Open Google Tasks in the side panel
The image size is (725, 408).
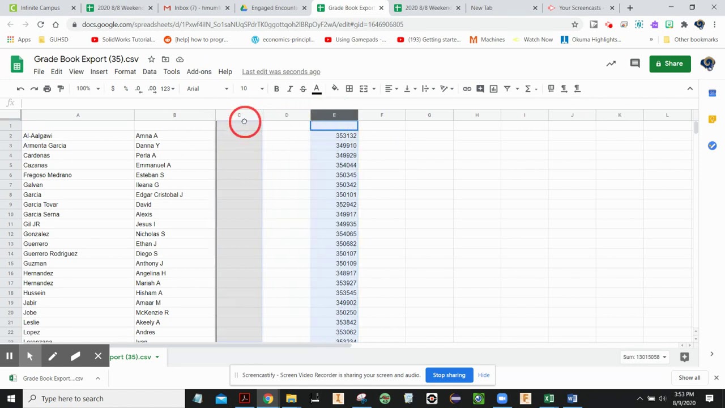pos(712,146)
